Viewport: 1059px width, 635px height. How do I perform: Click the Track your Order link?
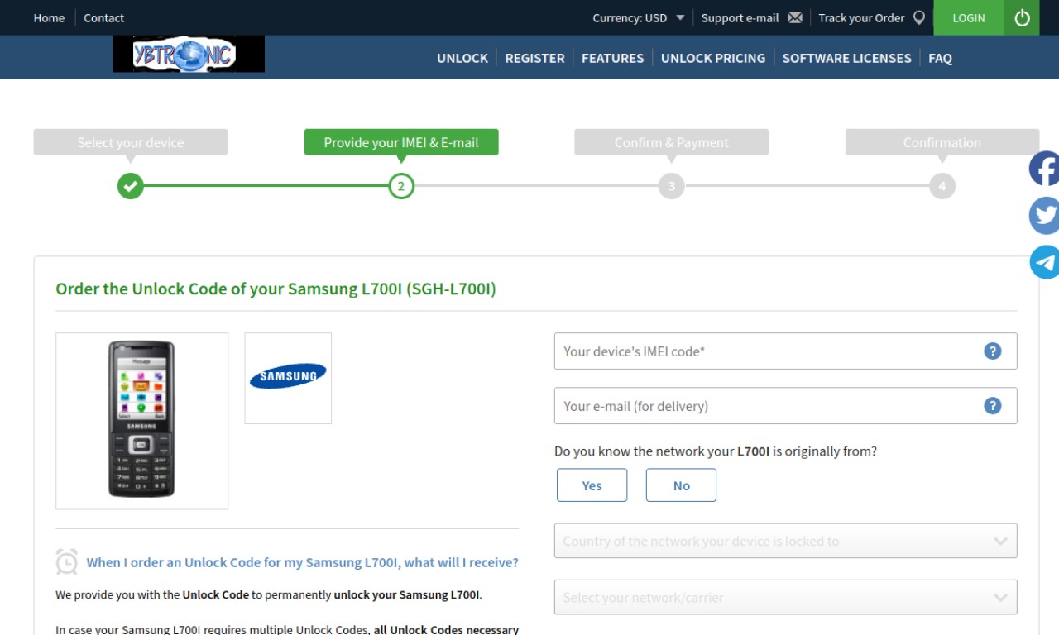tap(861, 17)
